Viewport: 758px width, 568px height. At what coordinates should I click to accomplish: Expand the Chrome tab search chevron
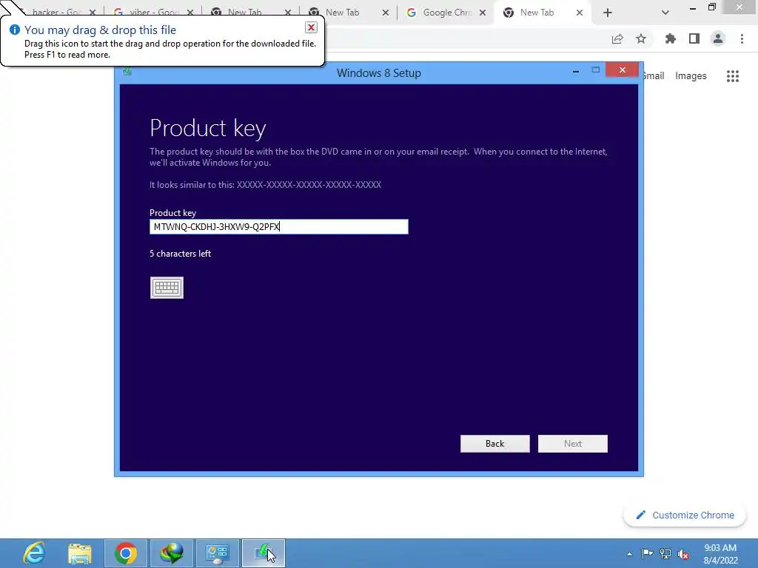[x=665, y=13]
